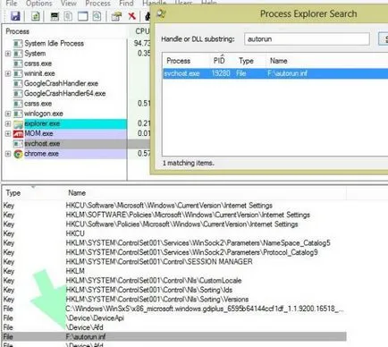Click the GoogleCrashHandler.exe process icon
This screenshot has width=388, height=347.
pos(18,83)
